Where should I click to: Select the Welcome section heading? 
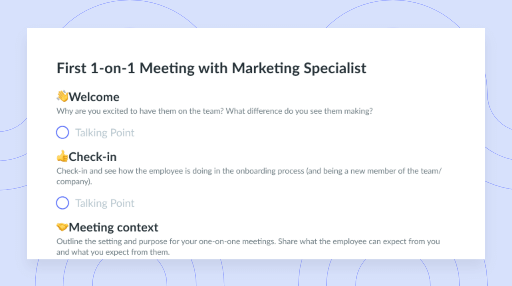pyautogui.click(x=94, y=97)
